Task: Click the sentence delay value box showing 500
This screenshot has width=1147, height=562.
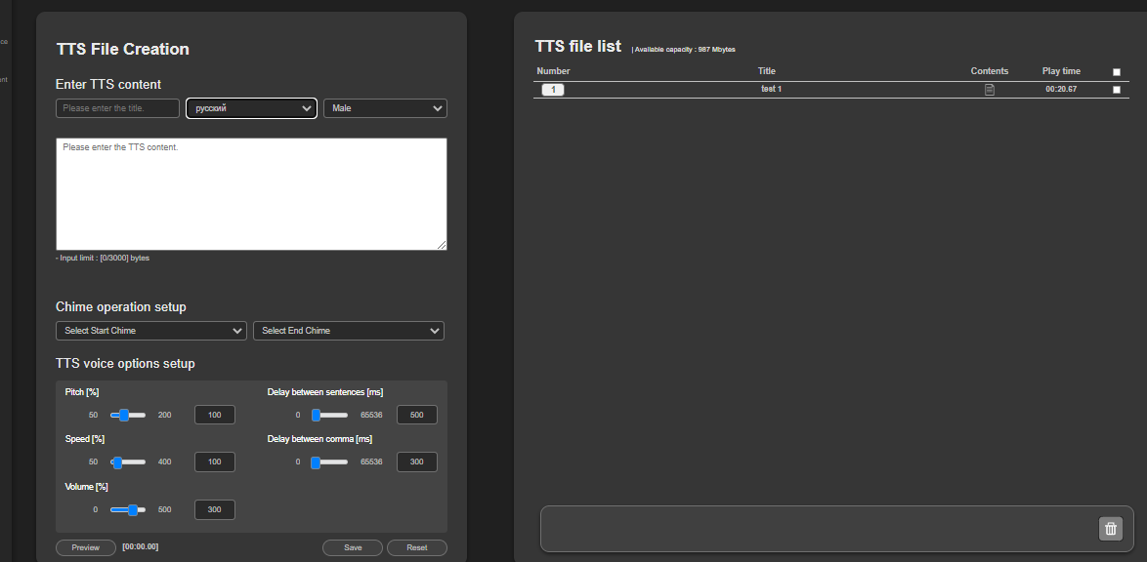Action: (417, 415)
